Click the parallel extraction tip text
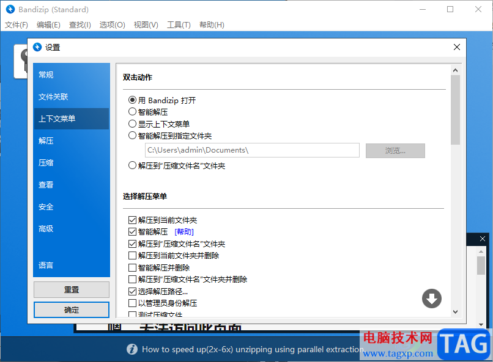 (253, 349)
